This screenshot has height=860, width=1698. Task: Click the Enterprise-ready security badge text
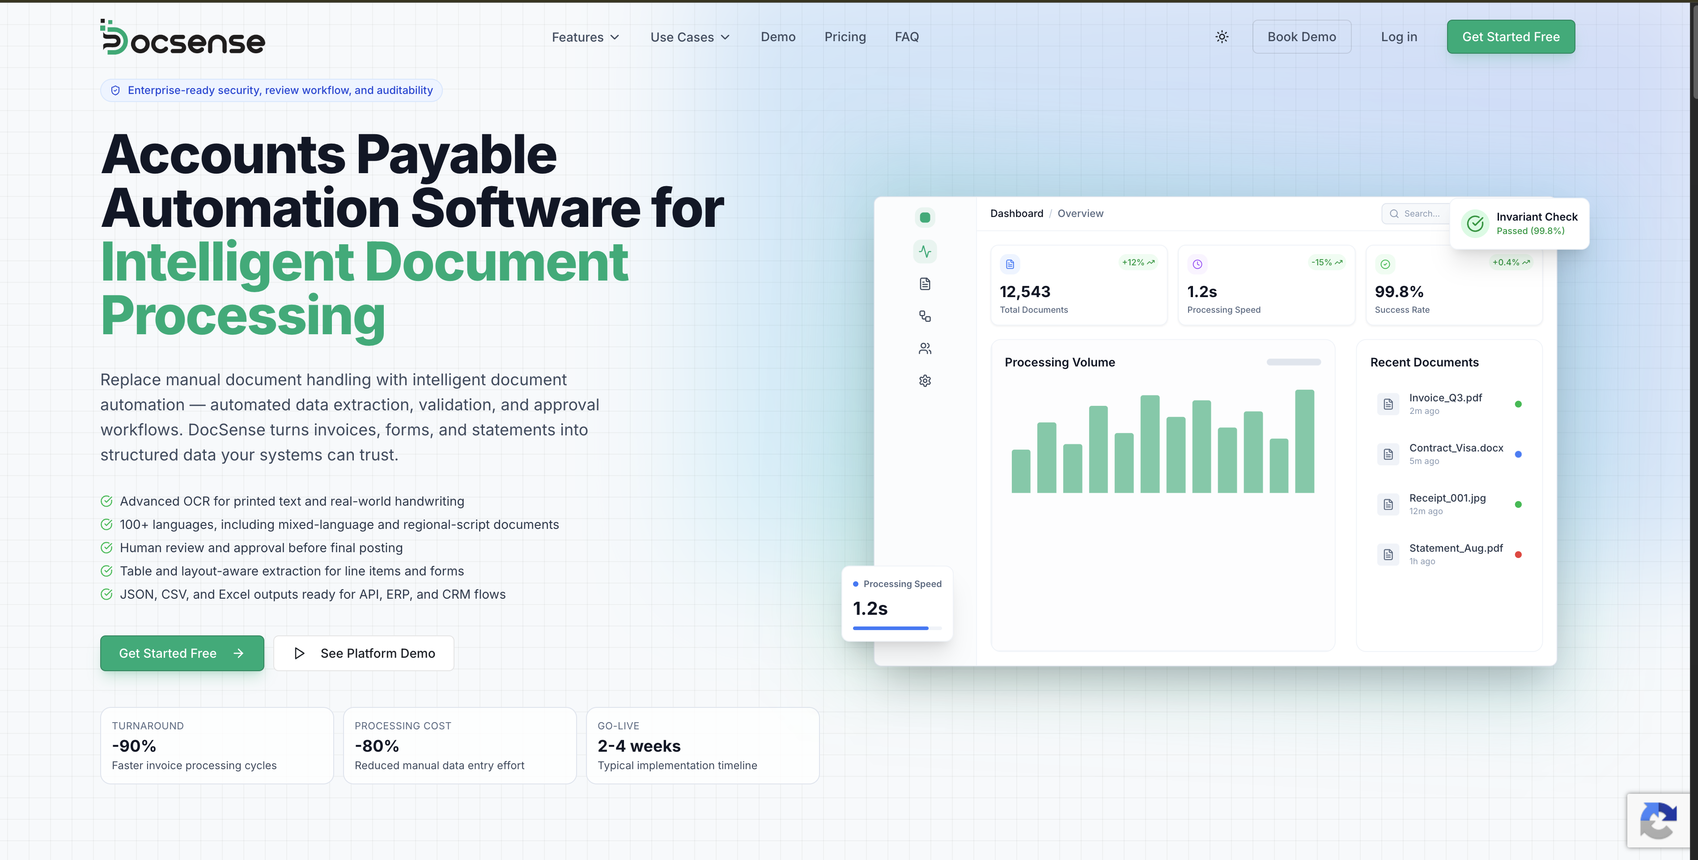280,90
